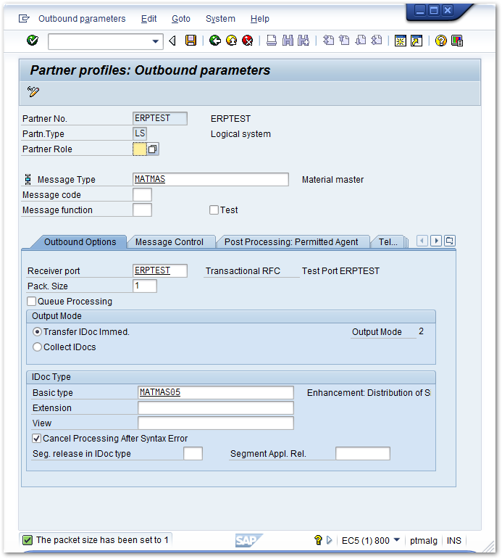Open the Edit menu

pyautogui.click(x=148, y=19)
